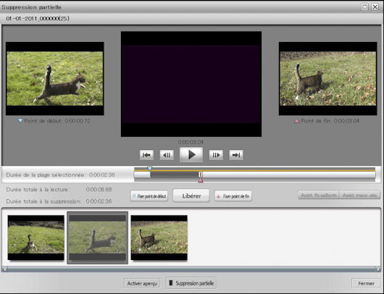Image resolution: width=384 pixels, height=294 pixels.
Task: Click the right arrow of the thumbnail scrollbar
Action: tap(378, 269)
